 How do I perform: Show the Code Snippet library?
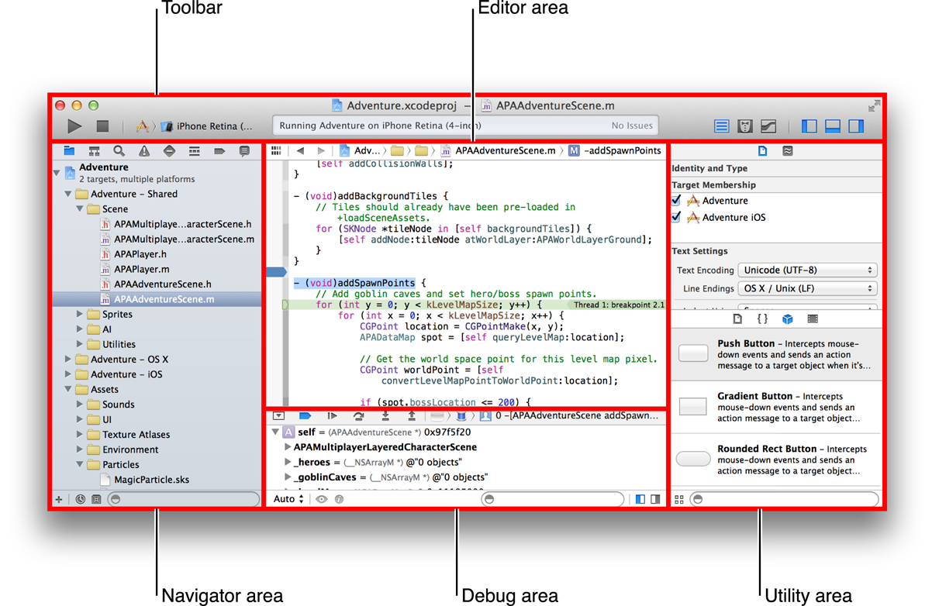(762, 318)
